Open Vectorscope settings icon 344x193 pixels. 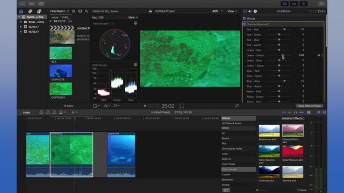[135, 23]
